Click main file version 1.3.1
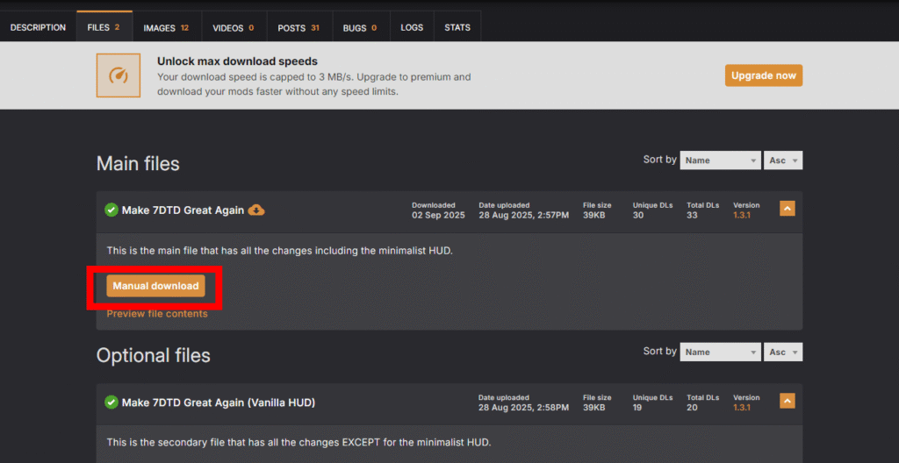899x463 pixels. (742, 216)
